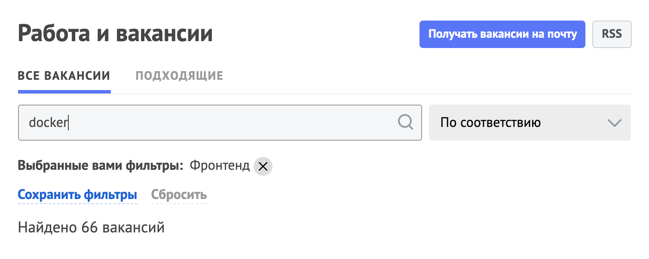This screenshot has width=649, height=259.
Task: Remove the Фронтенд filter with X icon
Action: (263, 167)
